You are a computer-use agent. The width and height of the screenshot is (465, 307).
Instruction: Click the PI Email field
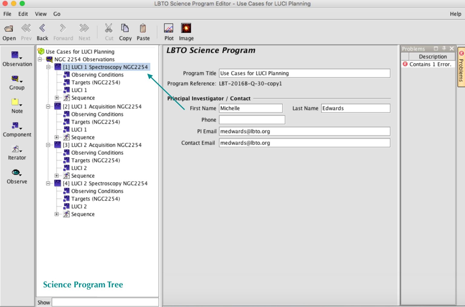[x=305, y=131]
